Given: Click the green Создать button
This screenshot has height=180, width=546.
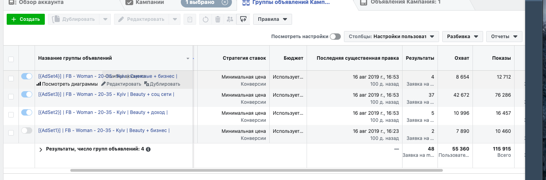Looking at the screenshot, I should (x=26, y=19).
